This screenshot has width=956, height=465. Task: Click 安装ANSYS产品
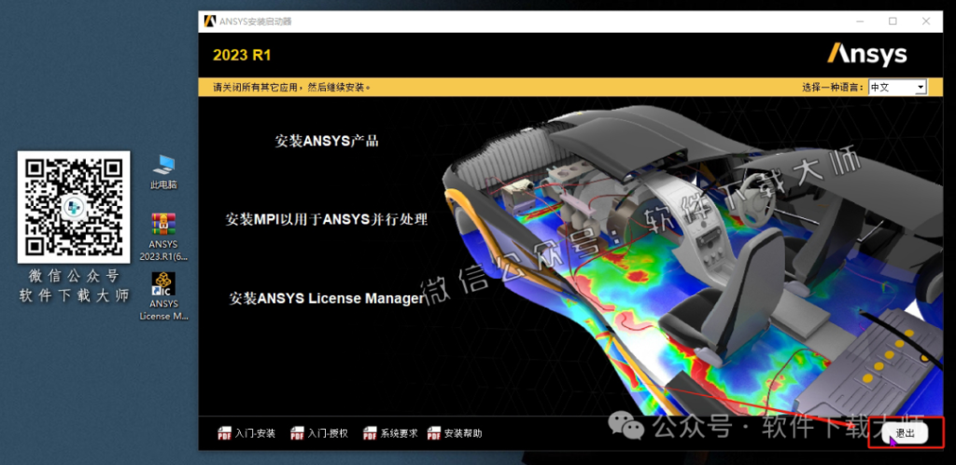(x=327, y=142)
